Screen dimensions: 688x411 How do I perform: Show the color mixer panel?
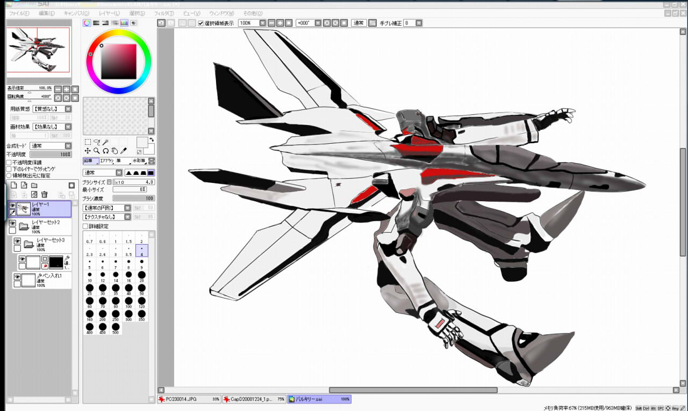114,23
